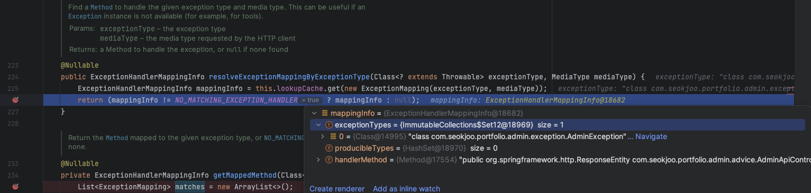Image resolution: width=811 pixels, height=193 pixels.
Task: Click the field icon beside producibleTypes
Action: tap(329, 148)
